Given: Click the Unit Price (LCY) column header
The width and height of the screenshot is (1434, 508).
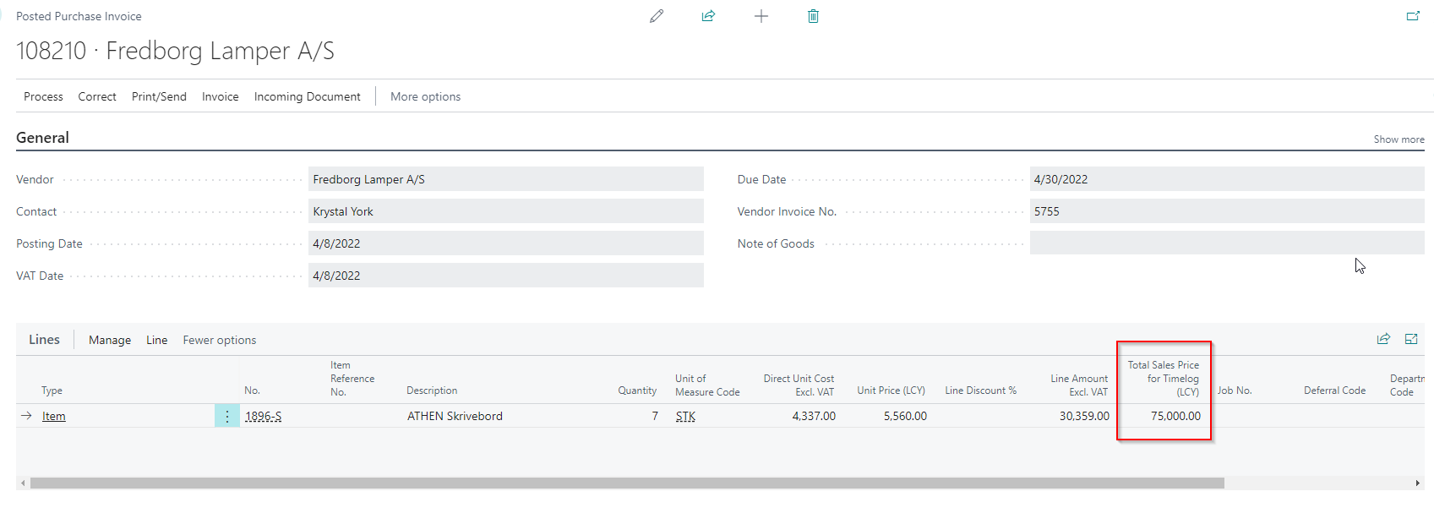Looking at the screenshot, I should (x=891, y=391).
